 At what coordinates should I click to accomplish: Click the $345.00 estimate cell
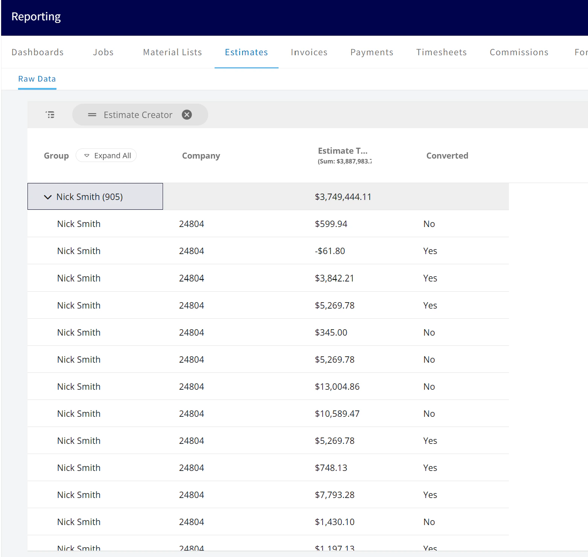[331, 333]
